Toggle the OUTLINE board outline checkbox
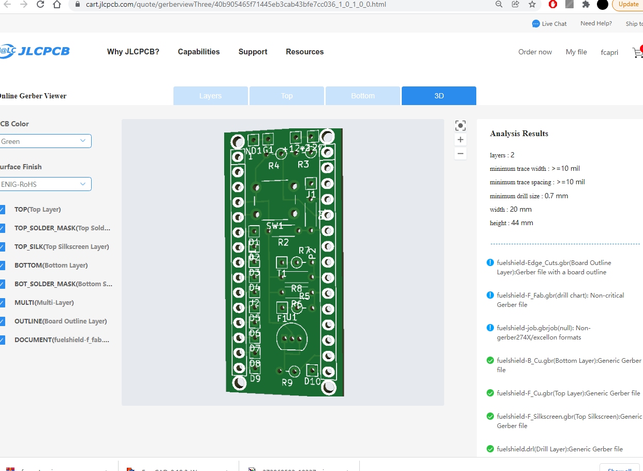The width and height of the screenshot is (643, 471). pyautogui.click(x=2, y=321)
